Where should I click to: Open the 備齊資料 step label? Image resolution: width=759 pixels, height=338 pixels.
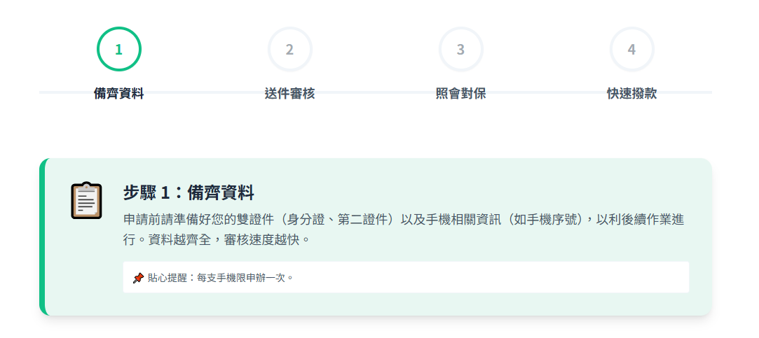[119, 94]
